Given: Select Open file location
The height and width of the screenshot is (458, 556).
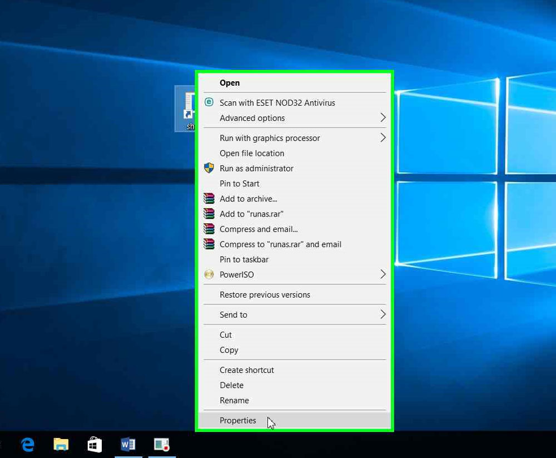Looking at the screenshot, I should click(252, 153).
